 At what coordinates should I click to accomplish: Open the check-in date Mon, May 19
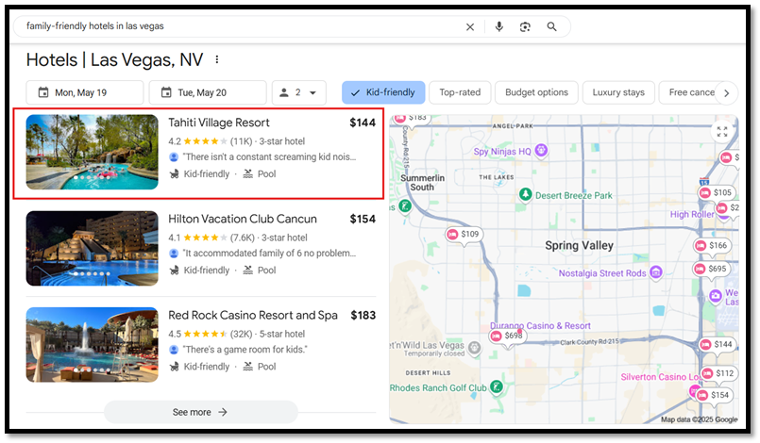tap(85, 92)
